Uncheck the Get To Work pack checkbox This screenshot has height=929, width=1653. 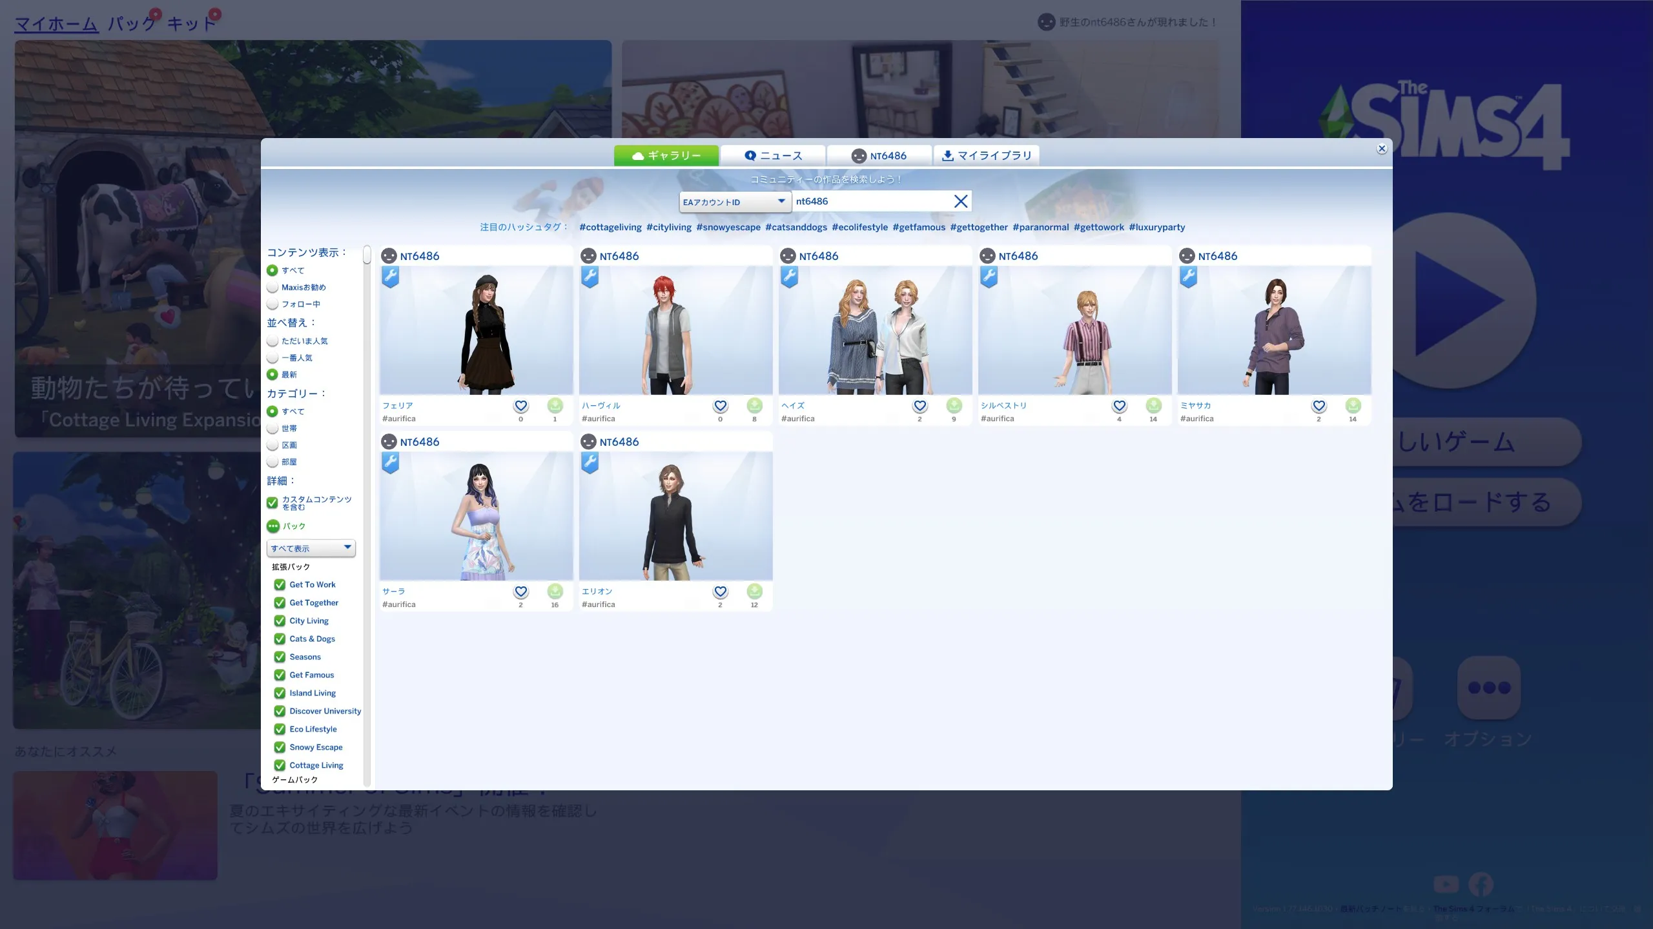(280, 584)
